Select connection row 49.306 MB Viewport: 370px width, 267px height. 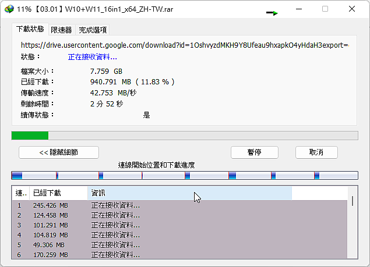click(x=179, y=245)
